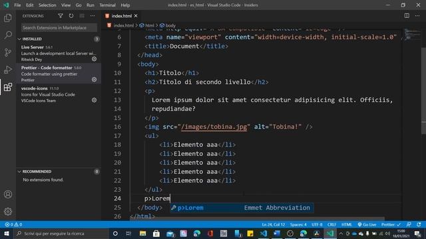Viewport: 426px width, 239px height.
Task: Click the filter extensions icon
Action: pyautogui.click(x=61, y=16)
